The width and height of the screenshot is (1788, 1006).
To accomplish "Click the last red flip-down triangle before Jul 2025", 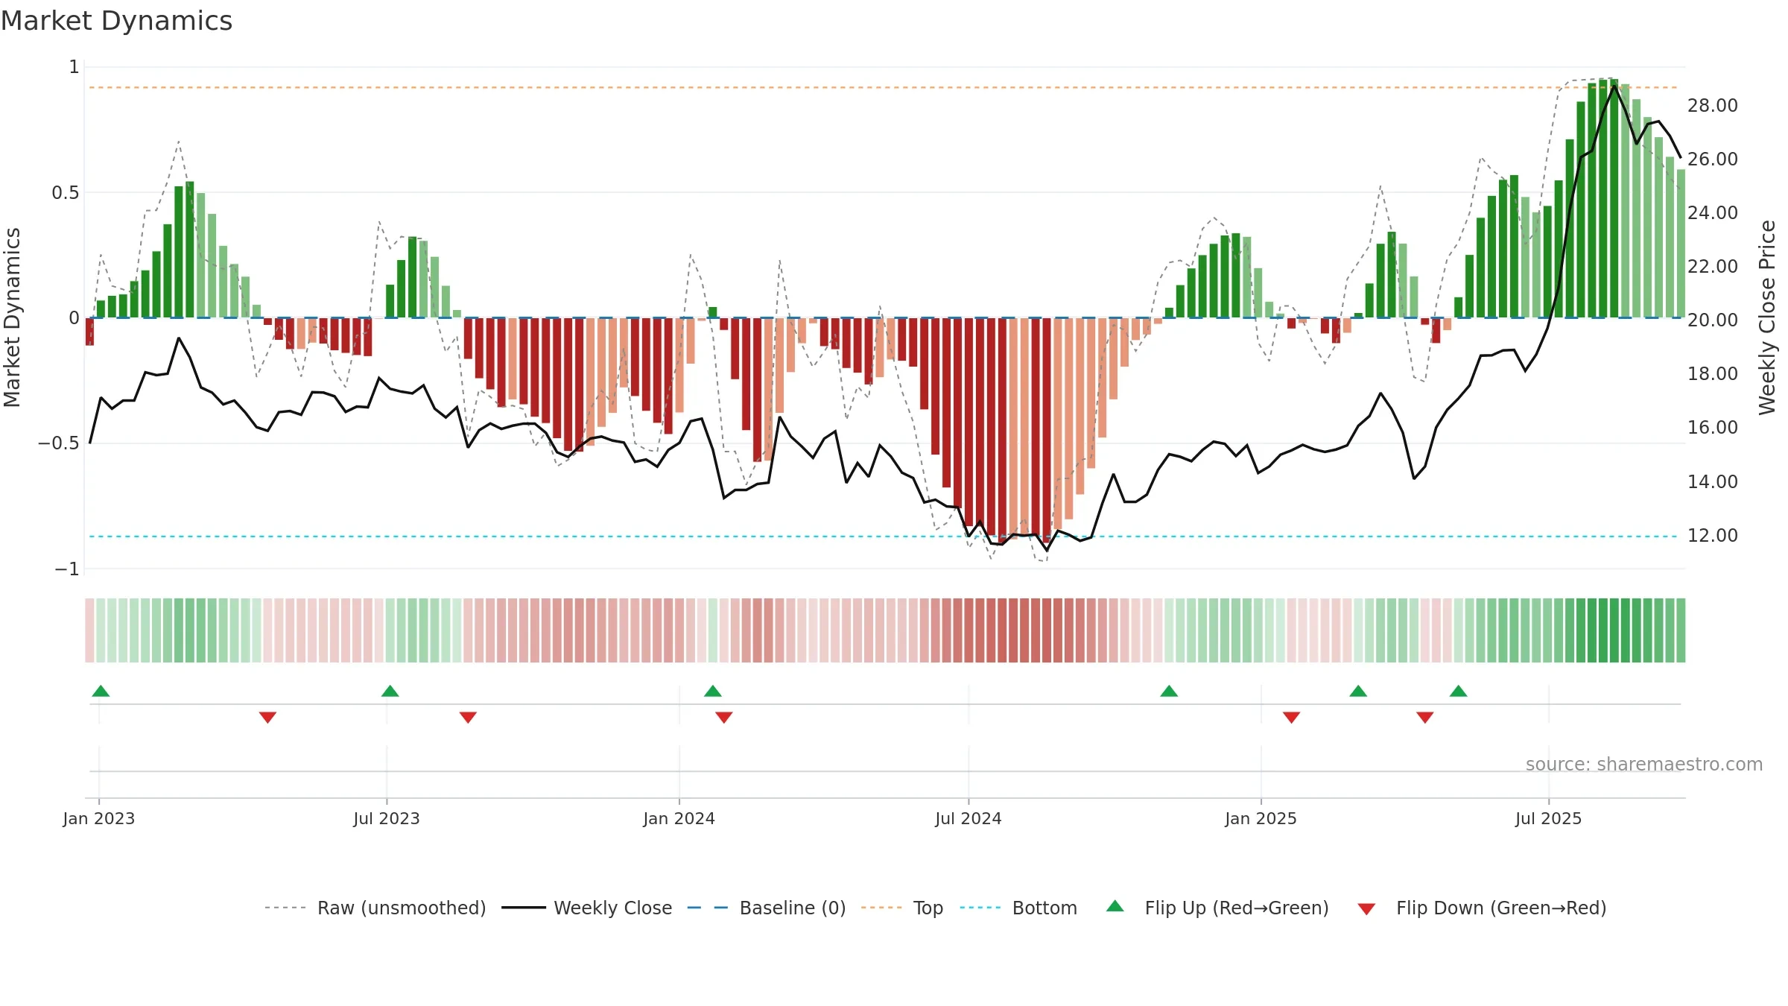I will pos(1425,717).
